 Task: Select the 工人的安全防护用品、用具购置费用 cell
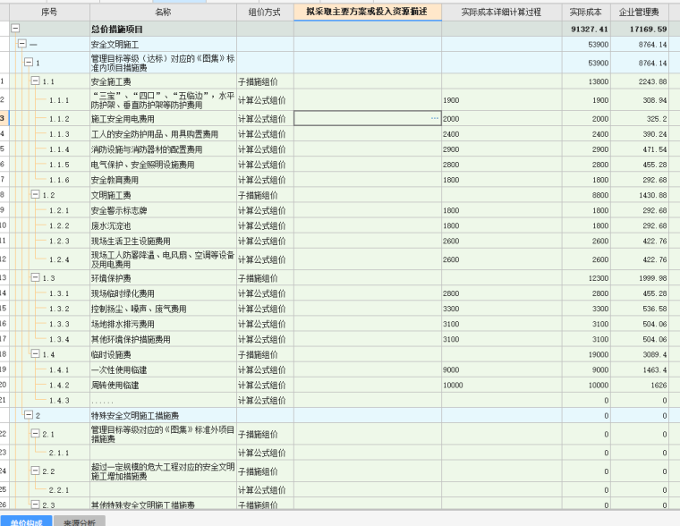163,134
